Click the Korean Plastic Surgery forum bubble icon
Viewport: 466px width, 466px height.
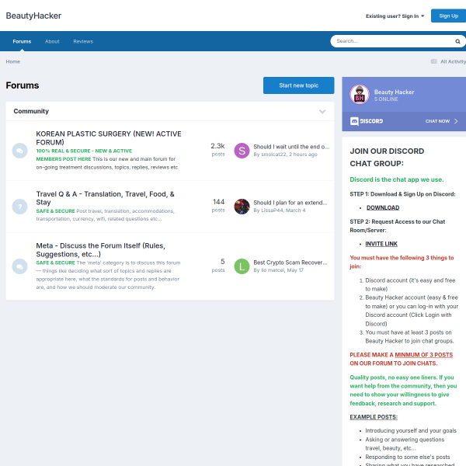click(20, 151)
